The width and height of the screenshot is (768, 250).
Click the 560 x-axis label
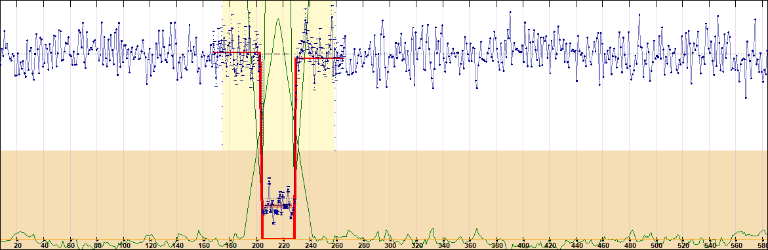click(736, 245)
